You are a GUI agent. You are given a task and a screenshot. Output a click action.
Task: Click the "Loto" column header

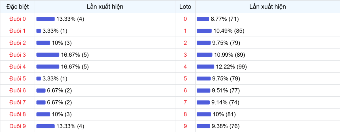coord(185,7)
